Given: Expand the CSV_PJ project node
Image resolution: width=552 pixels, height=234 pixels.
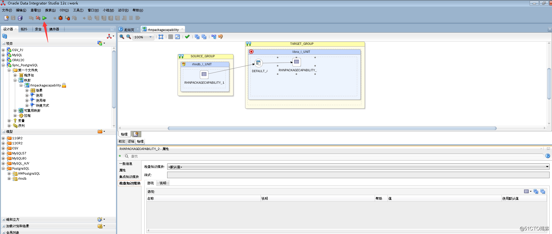Looking at the screenshot, I should pyautogui.click(x=3, y=50).
